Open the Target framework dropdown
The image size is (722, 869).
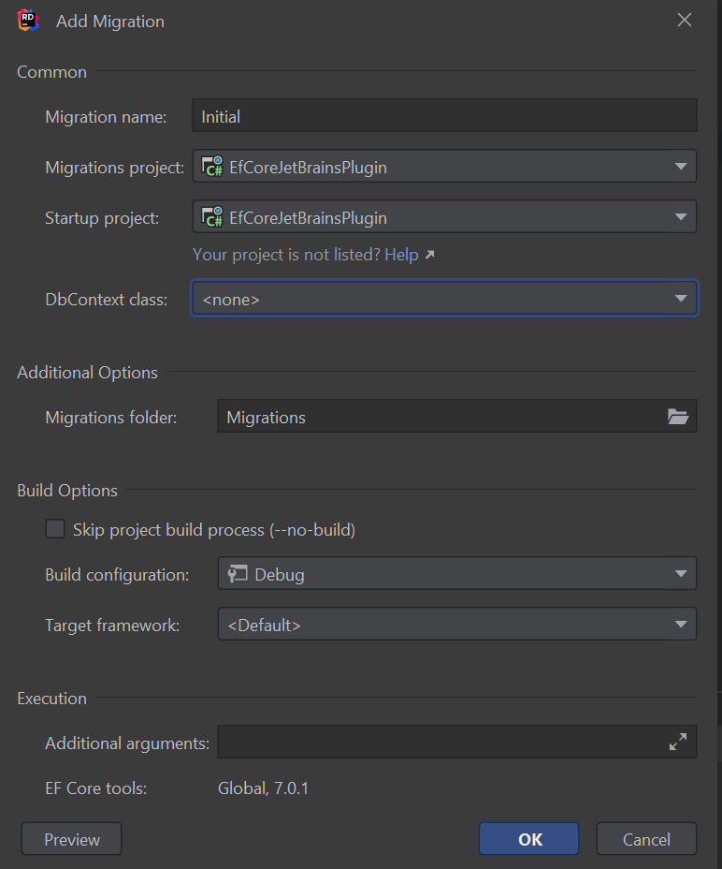682,624
